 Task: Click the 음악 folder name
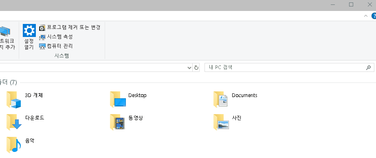point(29,141)
